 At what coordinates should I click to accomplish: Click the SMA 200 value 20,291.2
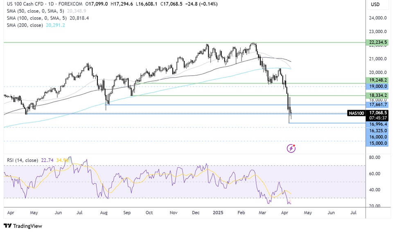pyautogui.click(x=55, y=25)
